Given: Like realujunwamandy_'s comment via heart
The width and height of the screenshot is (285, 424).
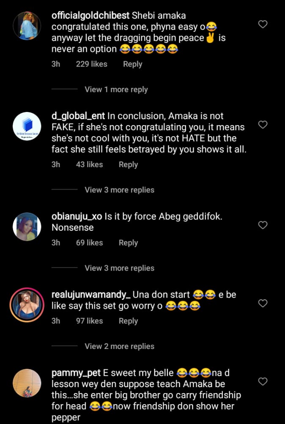Looking at the screenshot, I should point(263,303).
